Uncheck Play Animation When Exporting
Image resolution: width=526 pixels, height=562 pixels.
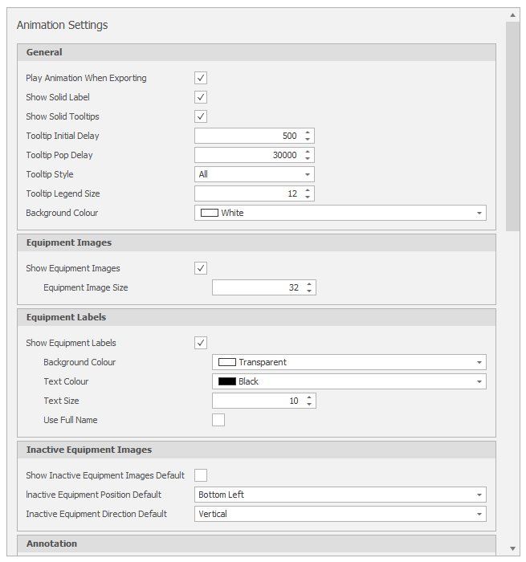[x=201, y=78]
